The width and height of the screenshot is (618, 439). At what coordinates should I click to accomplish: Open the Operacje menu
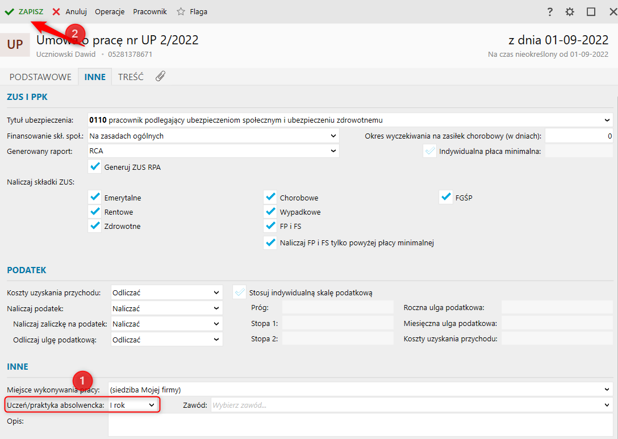(x=110, y=12)
